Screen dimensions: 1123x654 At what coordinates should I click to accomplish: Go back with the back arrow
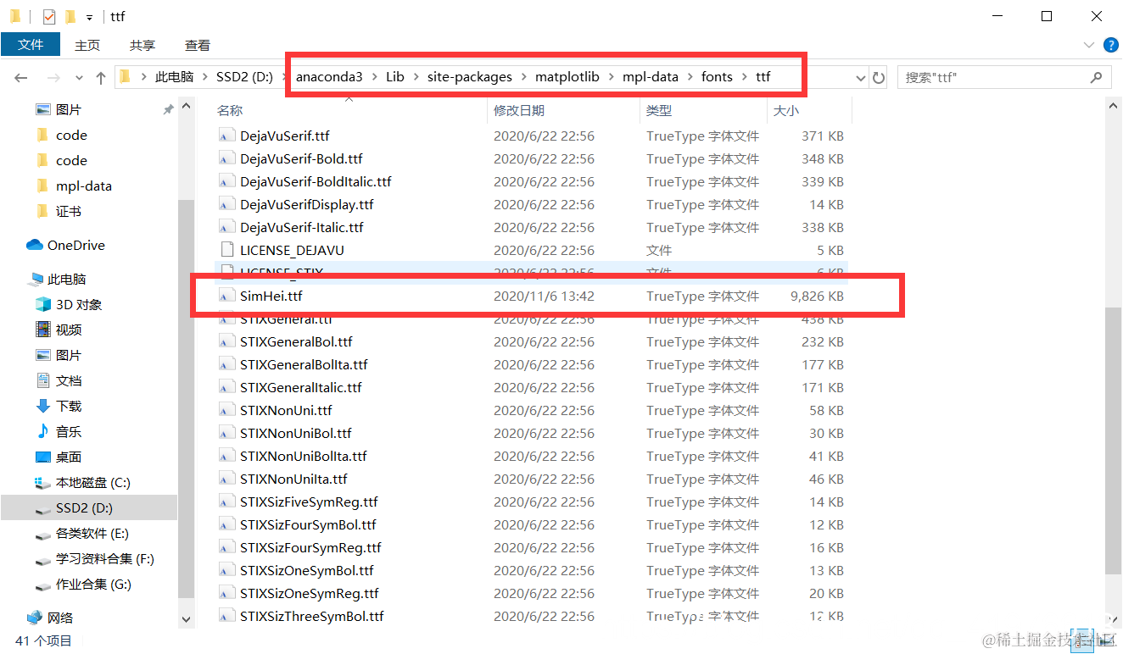pos(21,77)
